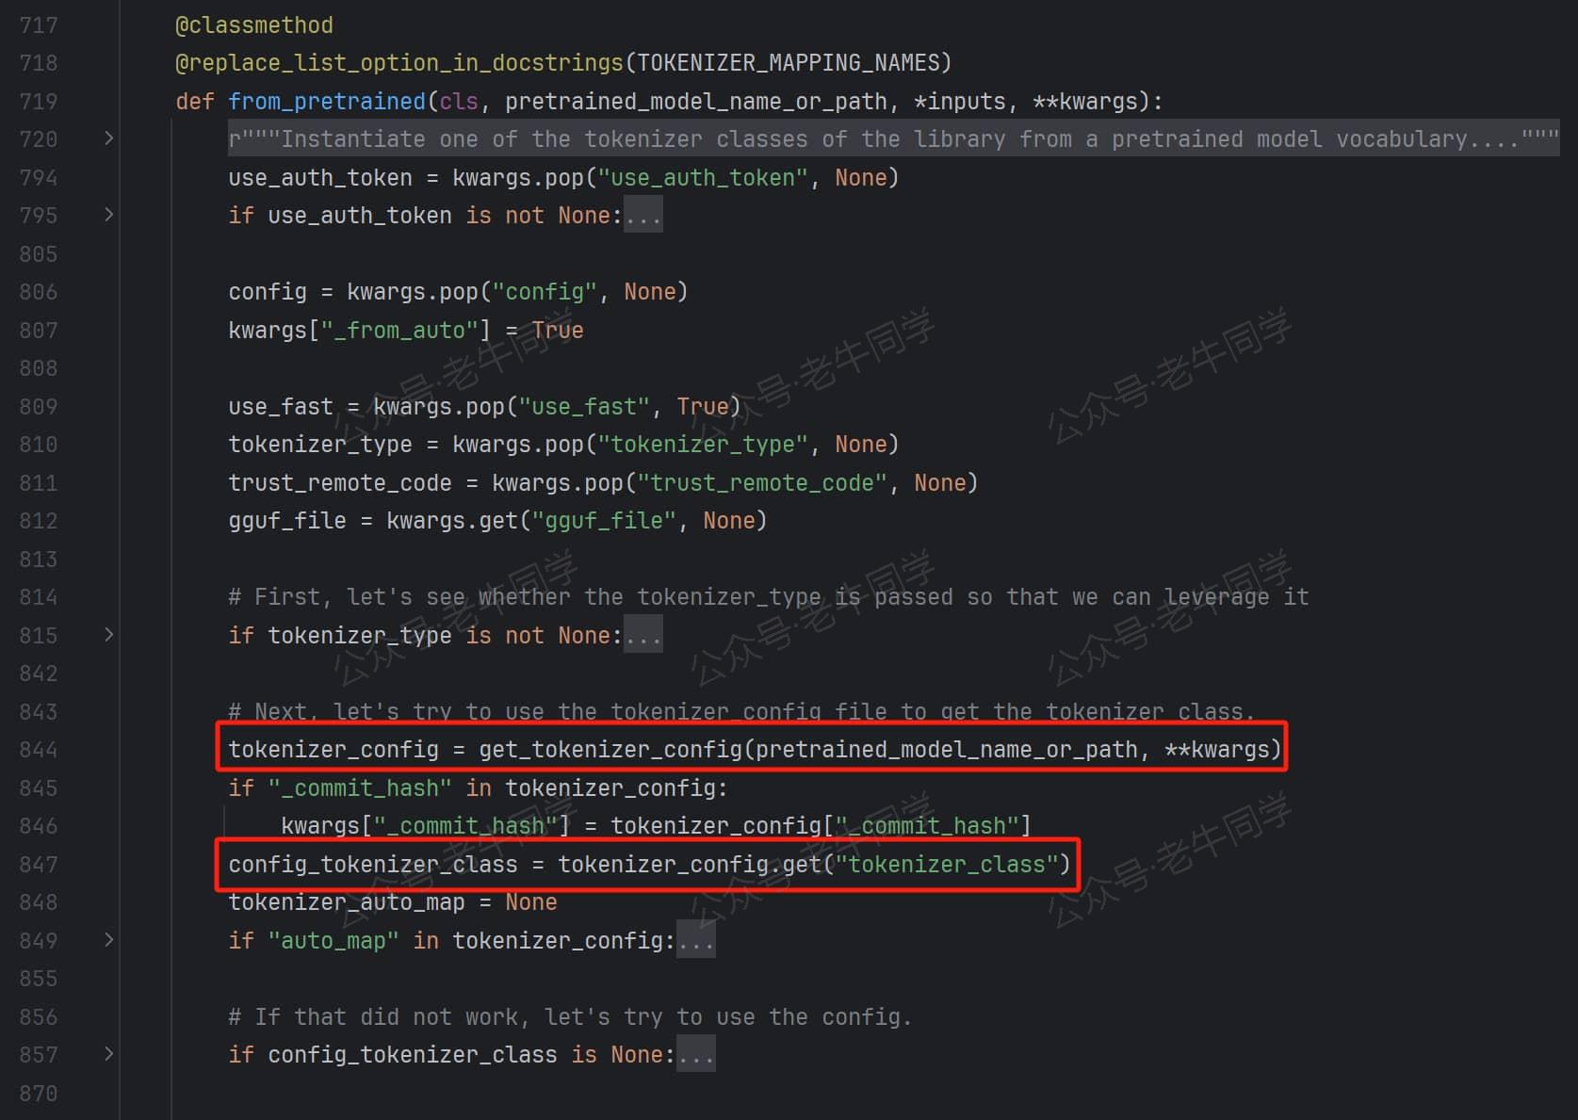Expand the folded auto_map block at line 849

(108, 940)
